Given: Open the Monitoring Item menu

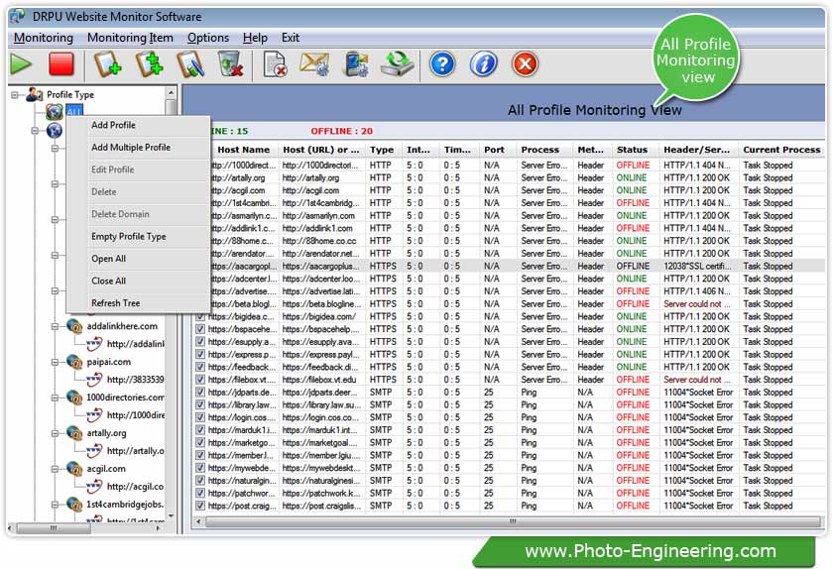Looking at the screenshot, I should coord(130,38).
